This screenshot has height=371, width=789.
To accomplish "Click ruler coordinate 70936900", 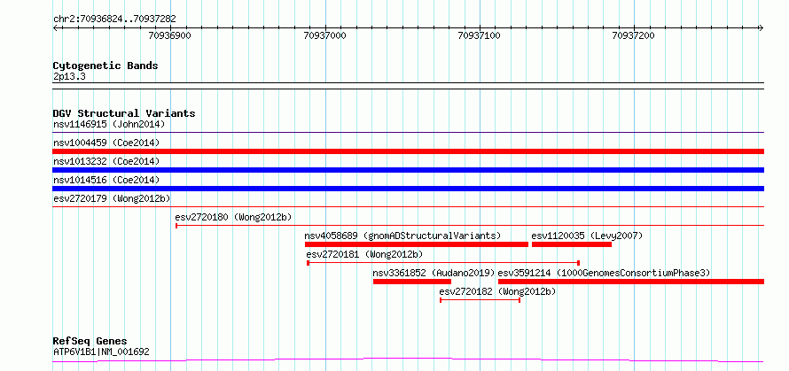I will click(171, 35).
